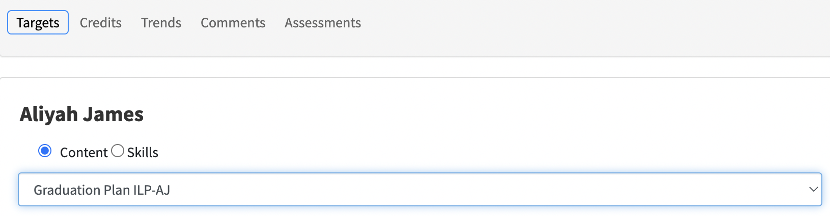Click the empty circle beside Skills
Image resolution: width=830 pixels, height=216 pixels.
[117, 151]
